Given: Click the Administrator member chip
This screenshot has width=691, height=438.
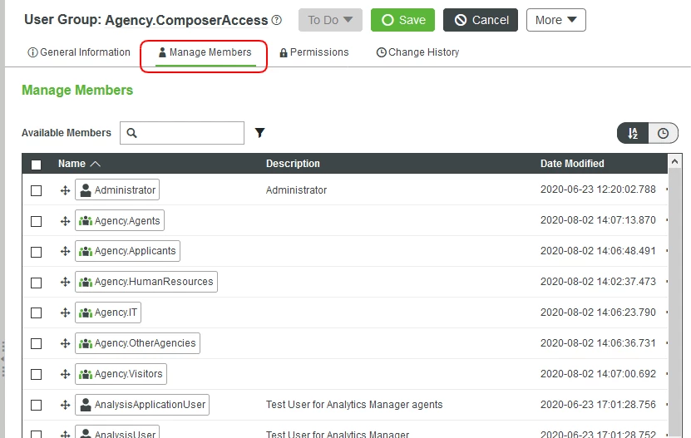Looking at the screenshot, I should 117,190.
